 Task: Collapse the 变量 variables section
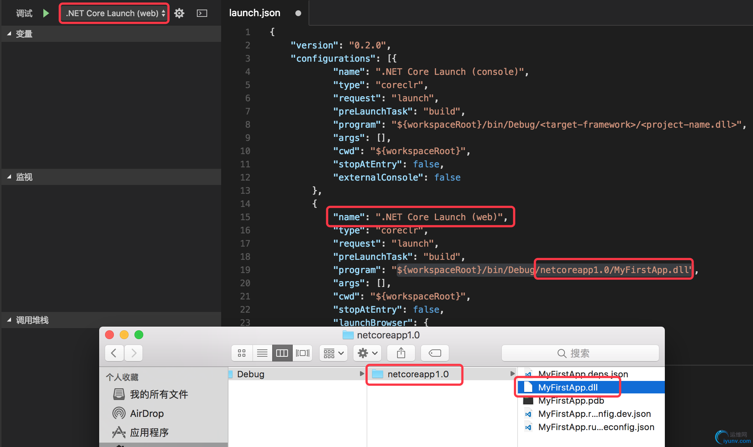pos(9,34)
